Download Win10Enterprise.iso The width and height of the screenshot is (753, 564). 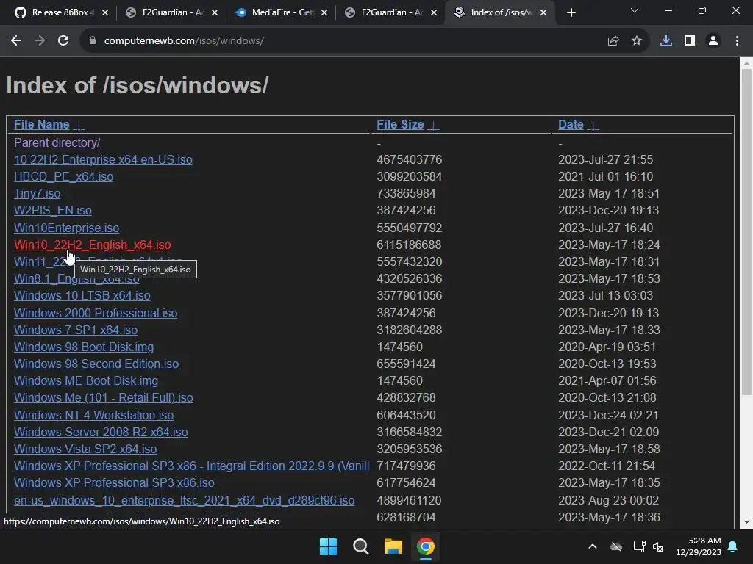(x=66, y=228)
